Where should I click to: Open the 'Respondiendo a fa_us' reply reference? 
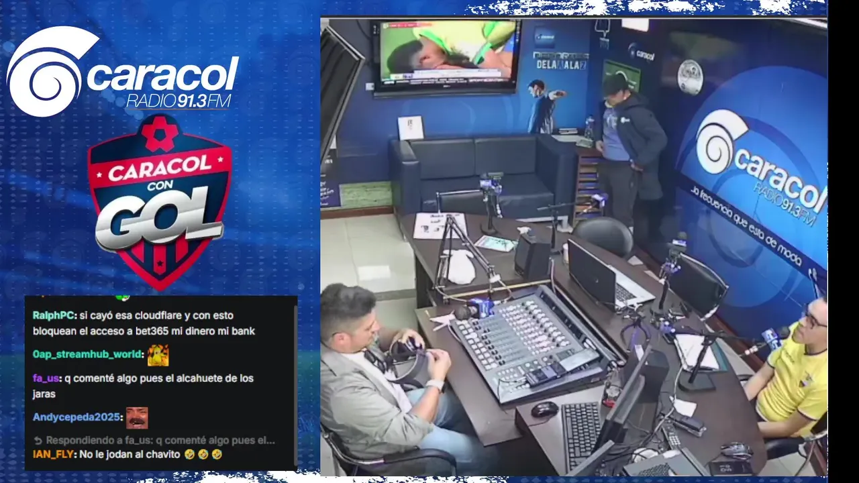[154, 441]
